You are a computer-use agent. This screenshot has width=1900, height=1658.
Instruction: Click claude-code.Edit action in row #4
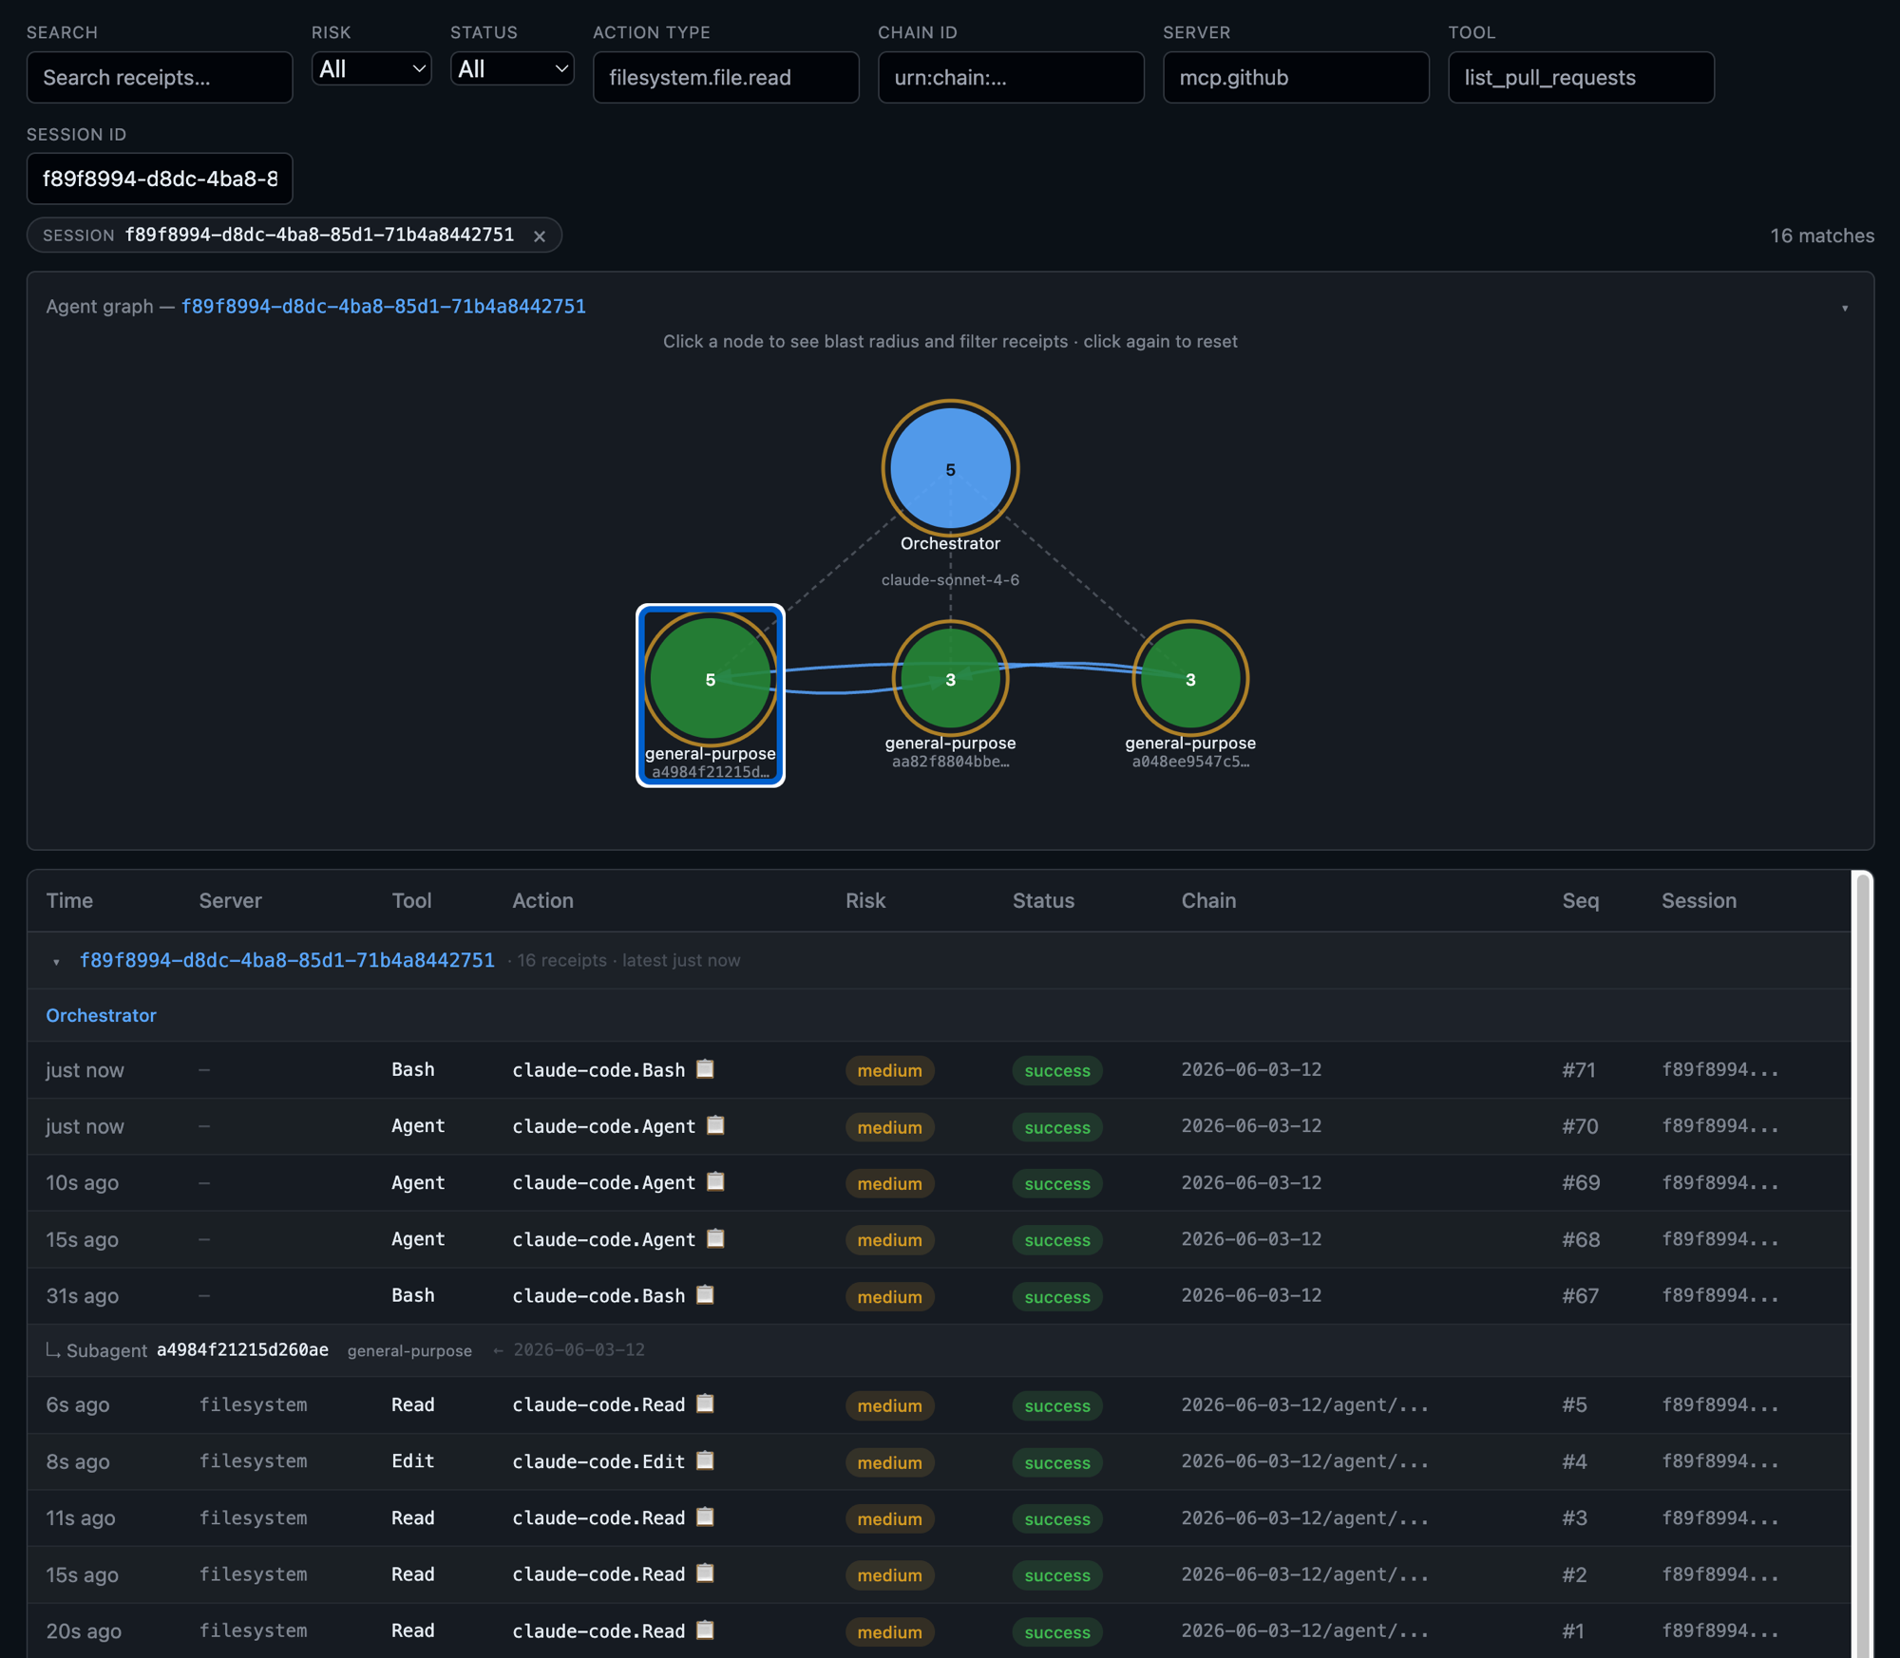pyautogui.click(x=598, y=1461)
